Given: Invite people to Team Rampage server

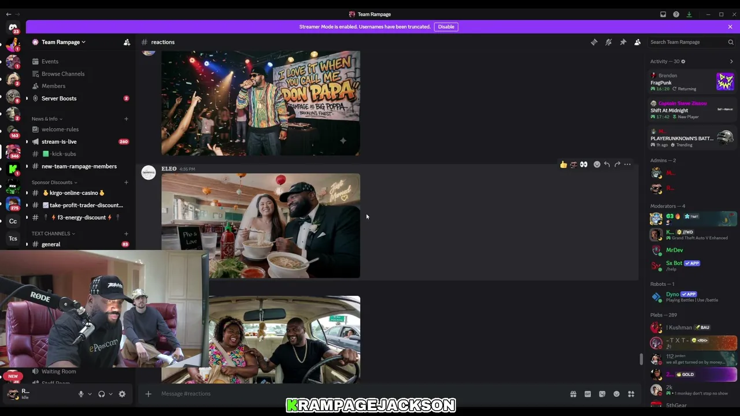Looking at the screenshot, I should pos(127,42).
